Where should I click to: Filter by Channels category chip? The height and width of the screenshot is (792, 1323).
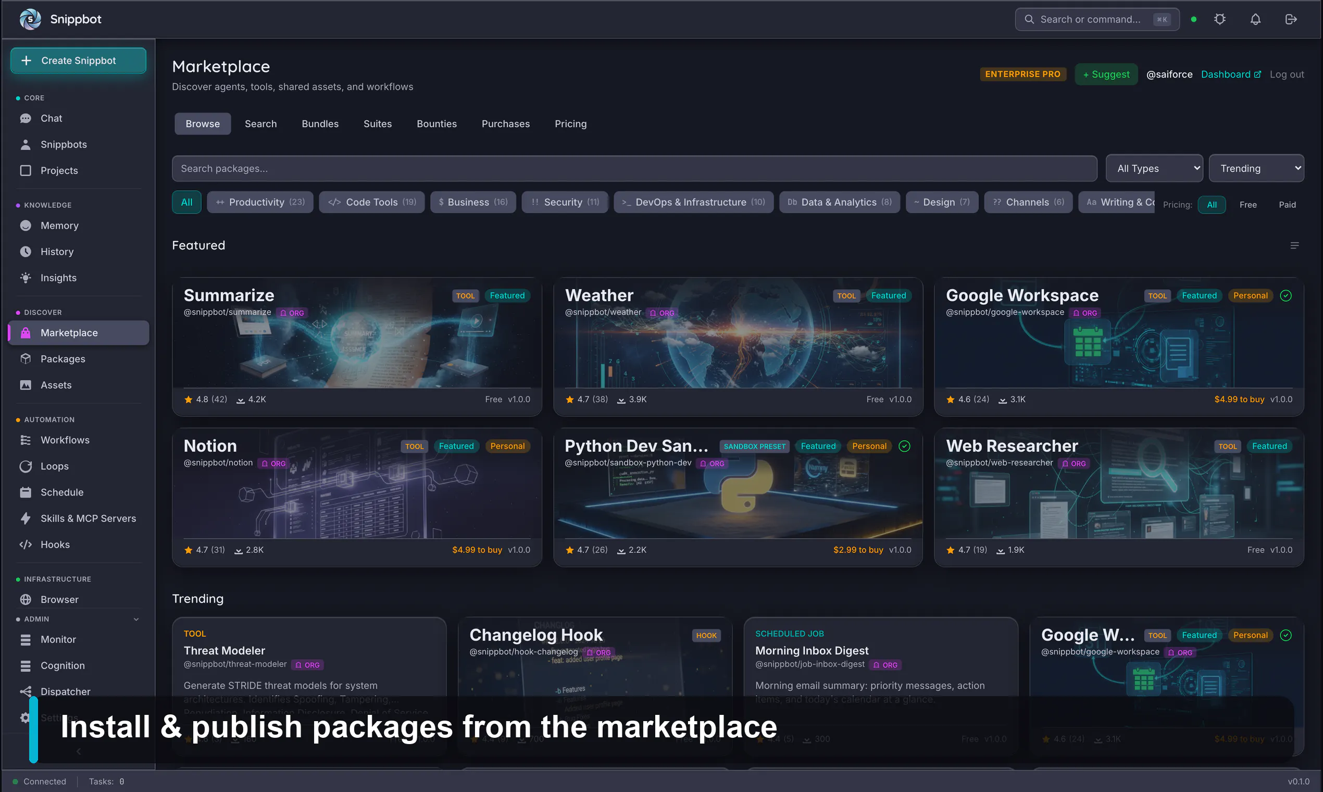[1029, 202]
